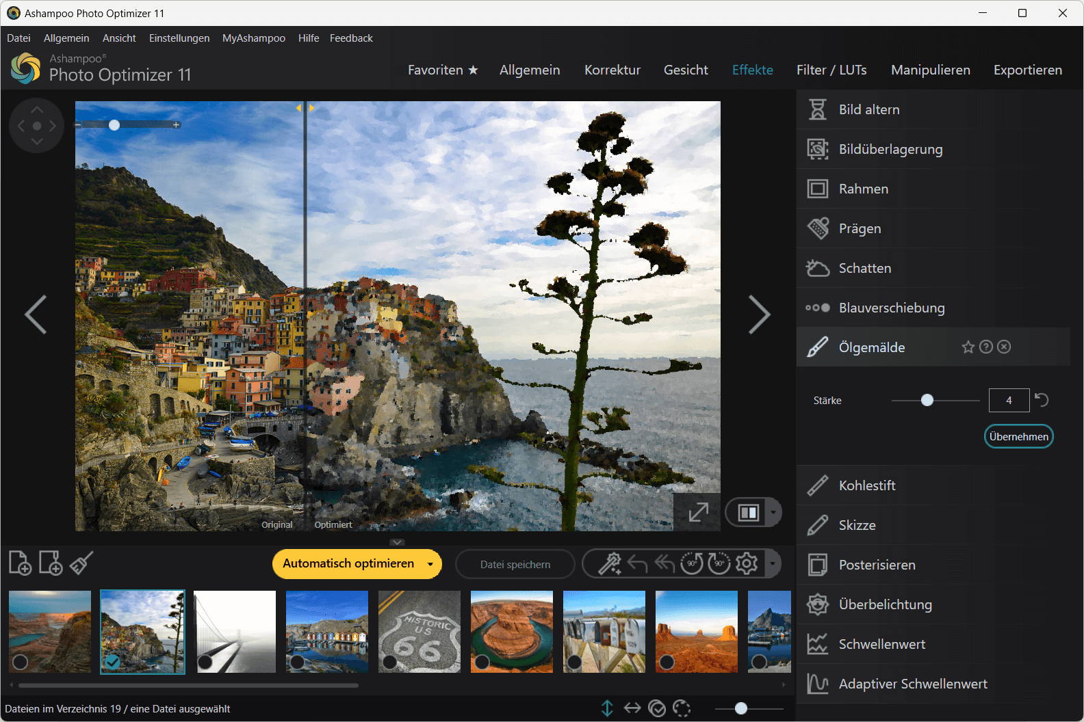Click fullscreen expand icon on image preview
1084x722 pixels.
pos(698,512)
